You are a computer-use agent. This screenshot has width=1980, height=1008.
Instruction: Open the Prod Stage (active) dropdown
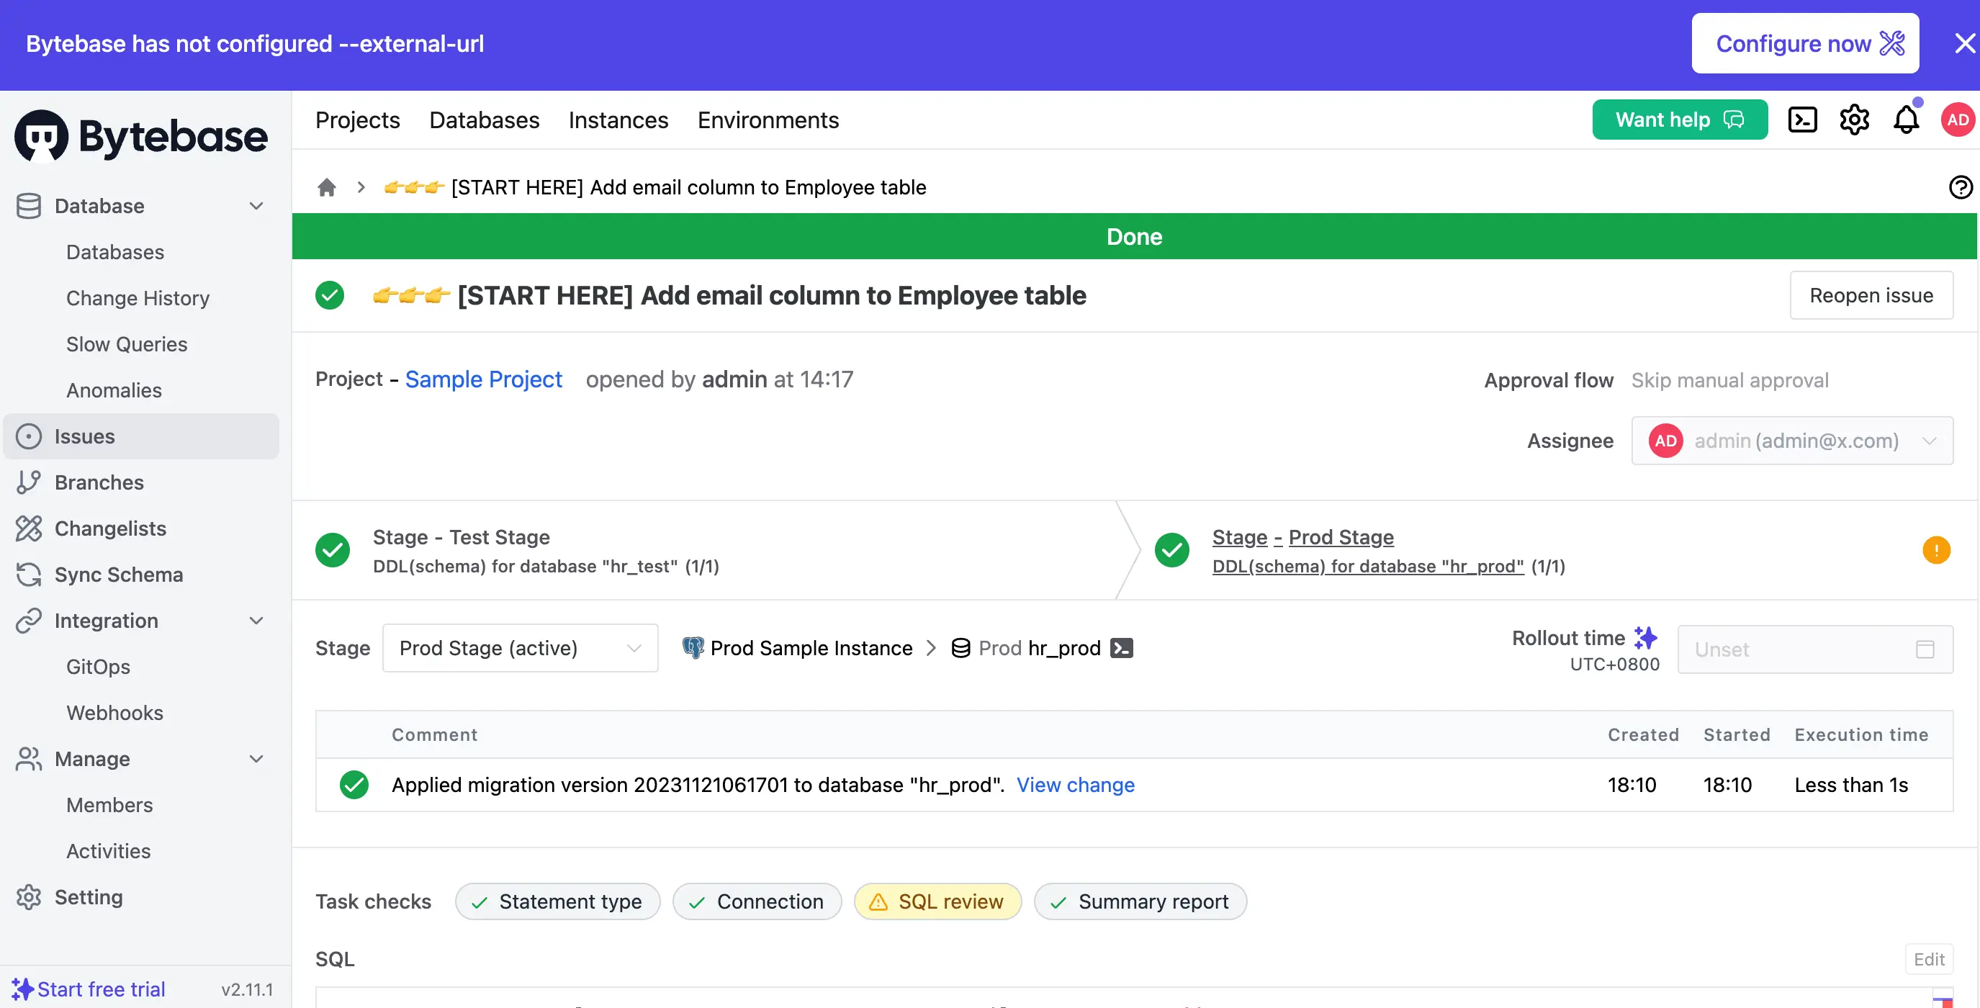coord(520,647)
